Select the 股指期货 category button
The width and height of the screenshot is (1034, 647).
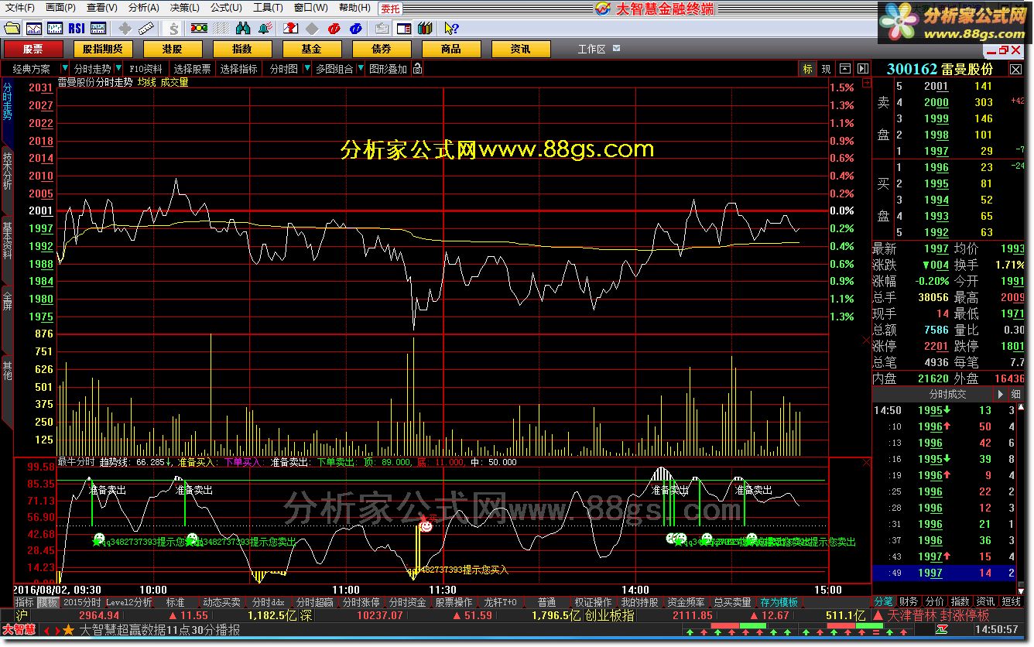[102, 49]
